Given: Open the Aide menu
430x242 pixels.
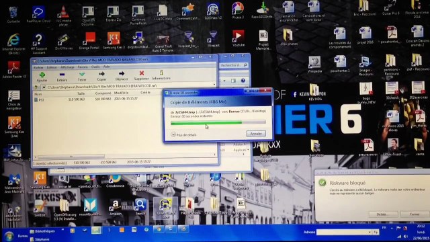Looking at the screenshot, I should pos(107,67).
